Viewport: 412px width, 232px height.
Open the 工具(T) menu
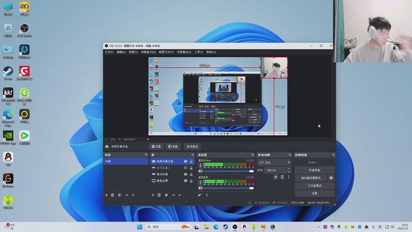[x=199, y=52]
